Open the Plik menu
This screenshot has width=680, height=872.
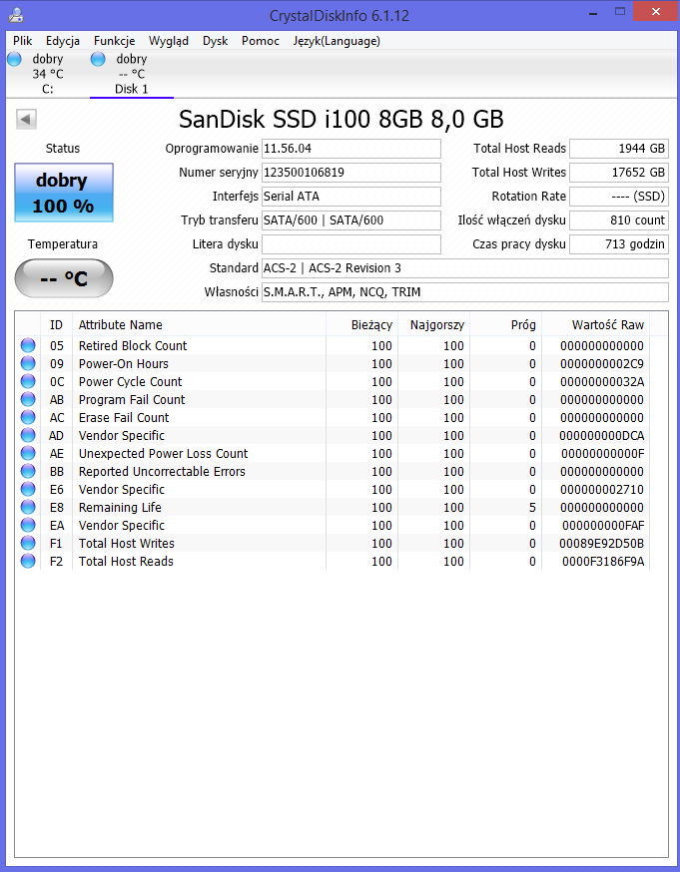coord(23,41)
